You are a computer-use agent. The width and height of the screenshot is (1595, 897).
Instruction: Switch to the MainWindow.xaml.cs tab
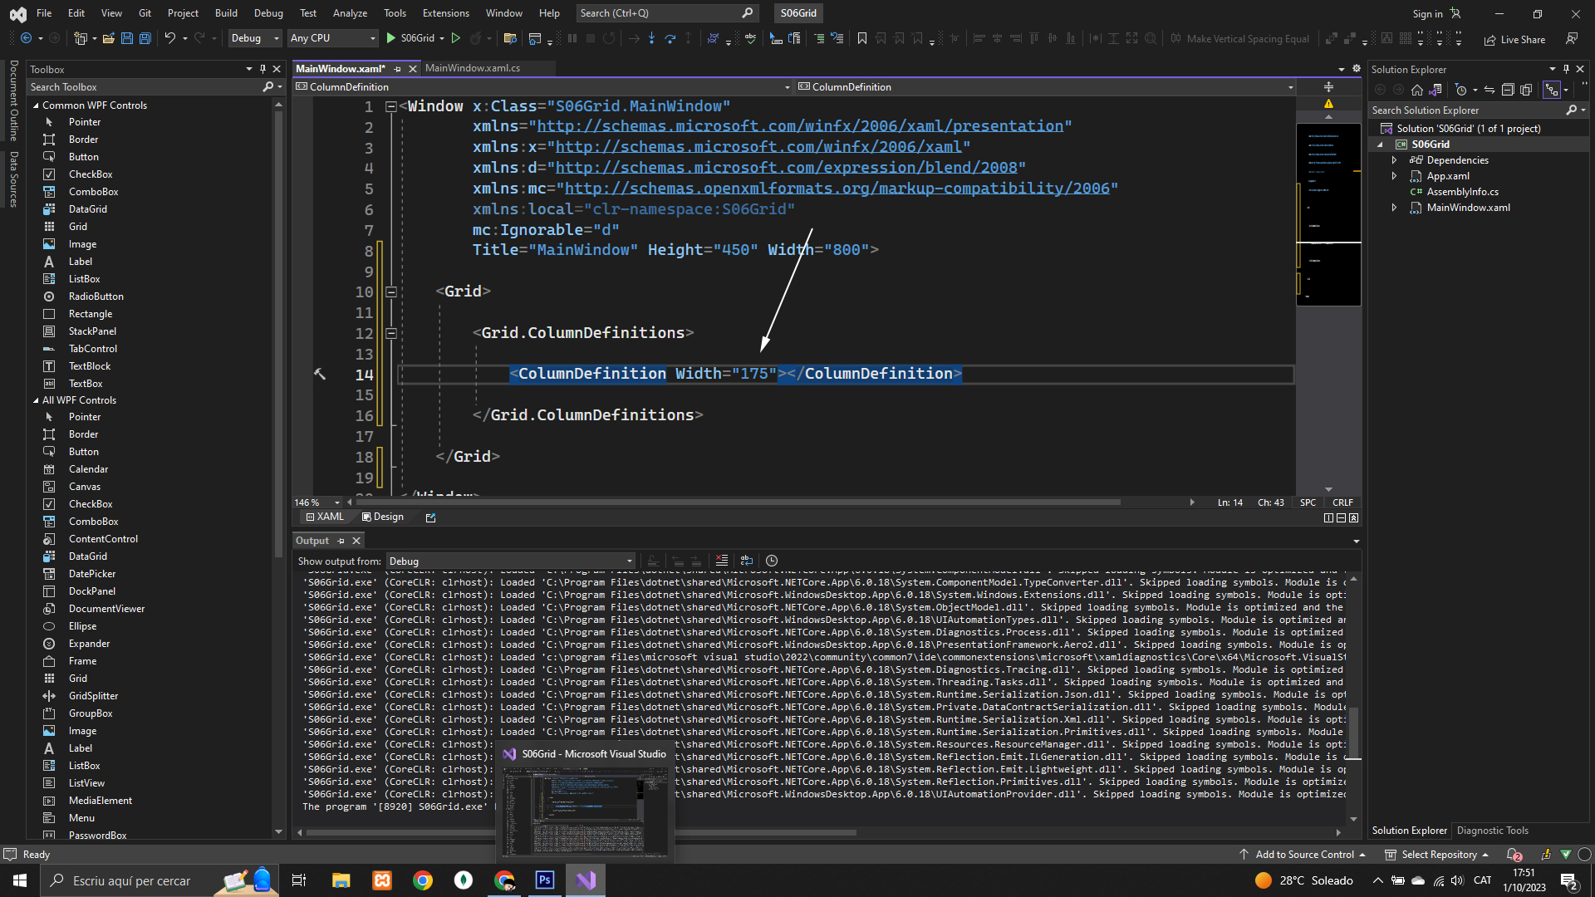pos(473,68)
